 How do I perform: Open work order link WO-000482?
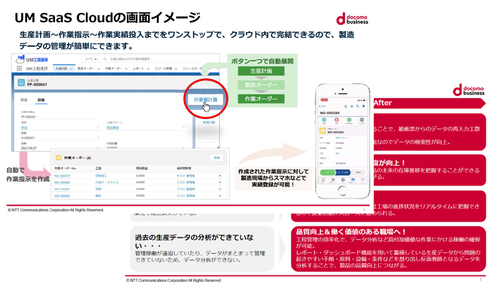pyautogui.click(x=62, y=196)
